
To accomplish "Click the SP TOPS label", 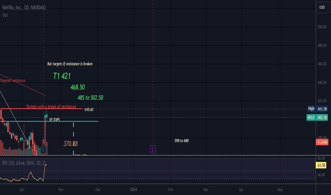I will coord(54,119).
